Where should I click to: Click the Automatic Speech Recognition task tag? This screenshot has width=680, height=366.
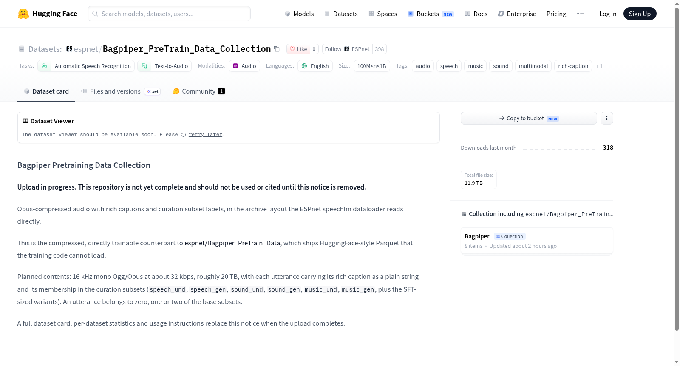click(x=86, y=66)
